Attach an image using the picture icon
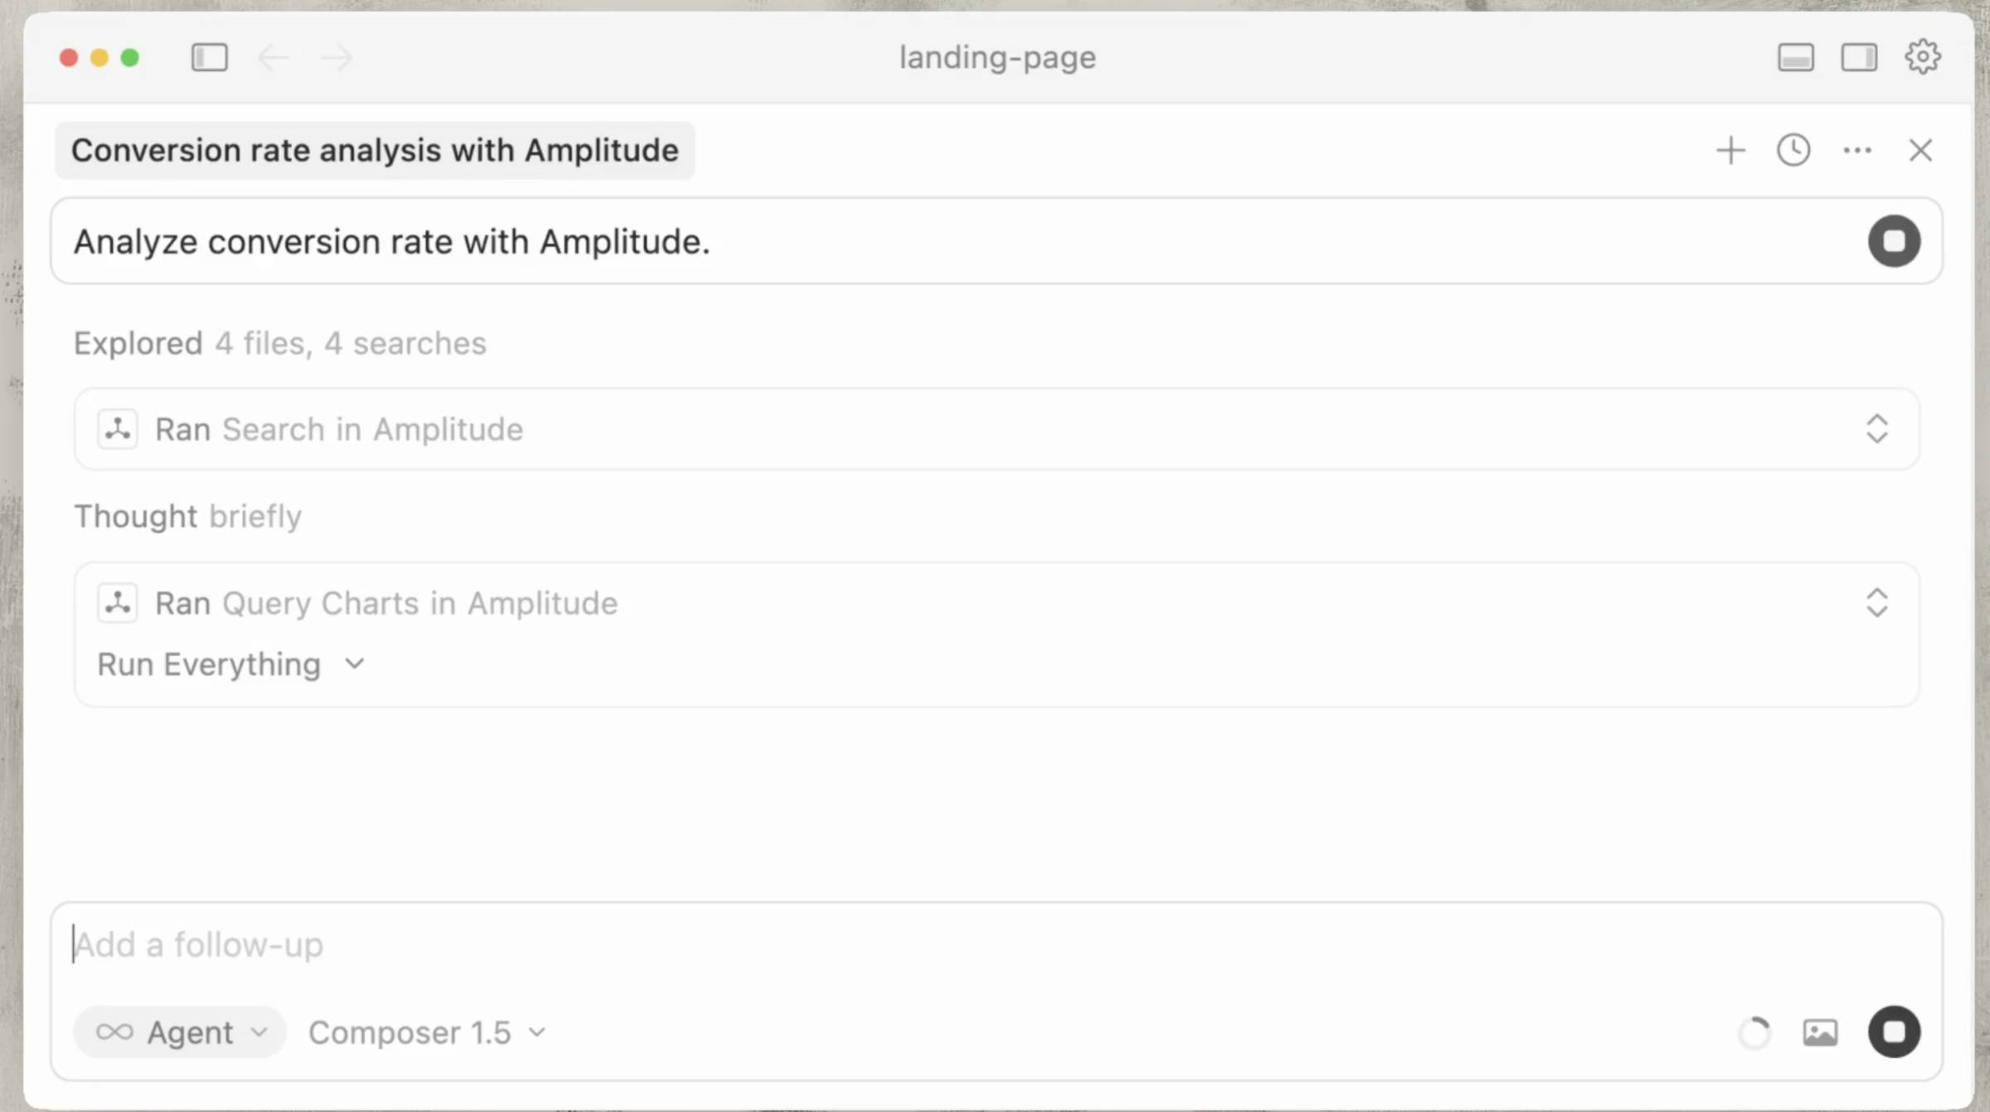This screenshot has height=1112, width=1990. click(x=1820, y=1032)
